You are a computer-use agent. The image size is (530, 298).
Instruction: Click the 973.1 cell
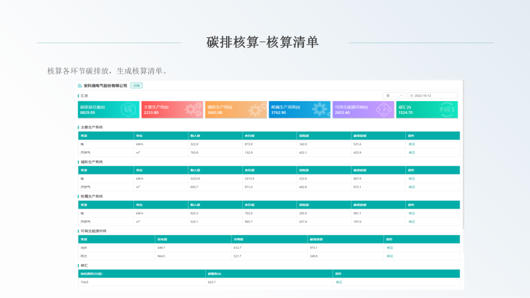click(x=314, y=248)
